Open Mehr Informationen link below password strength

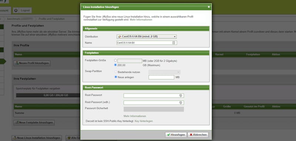135,116
